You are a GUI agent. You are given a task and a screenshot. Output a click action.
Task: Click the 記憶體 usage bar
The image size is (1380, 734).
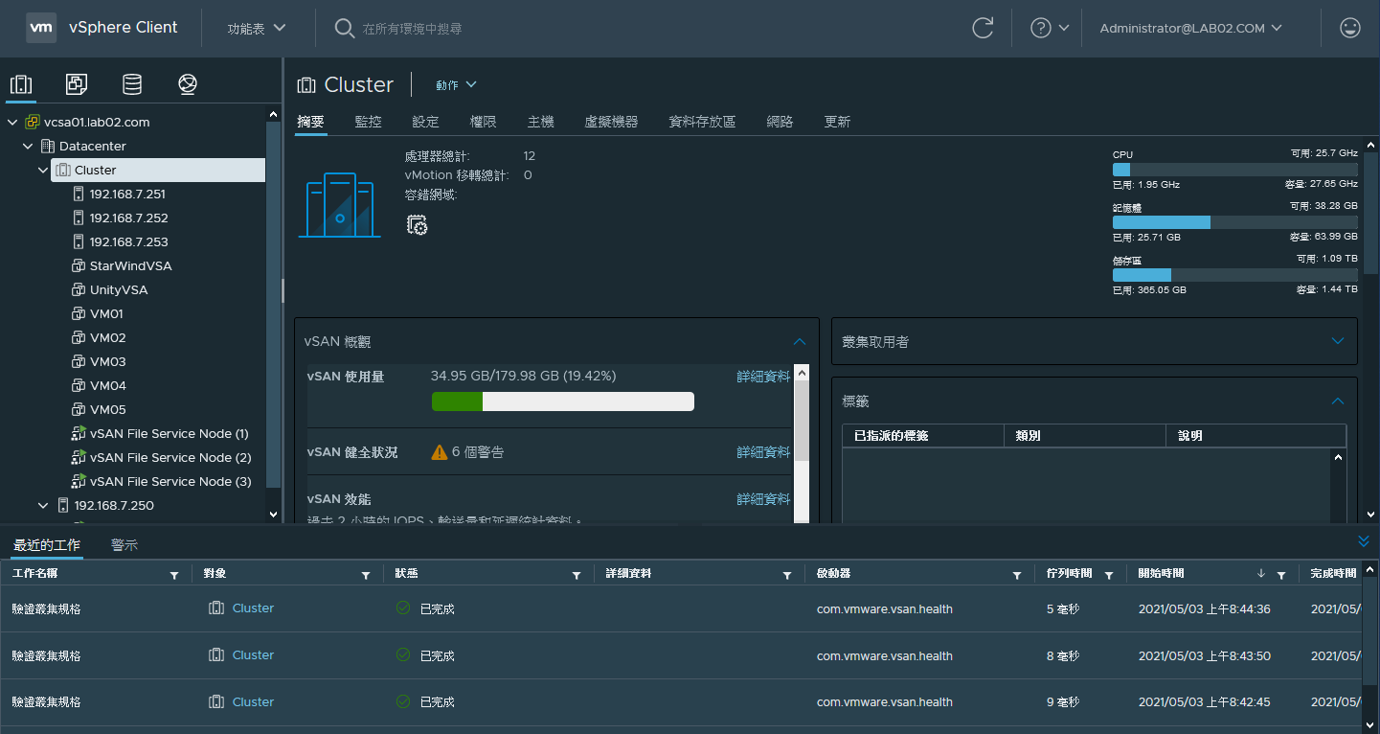[1235, 221]
